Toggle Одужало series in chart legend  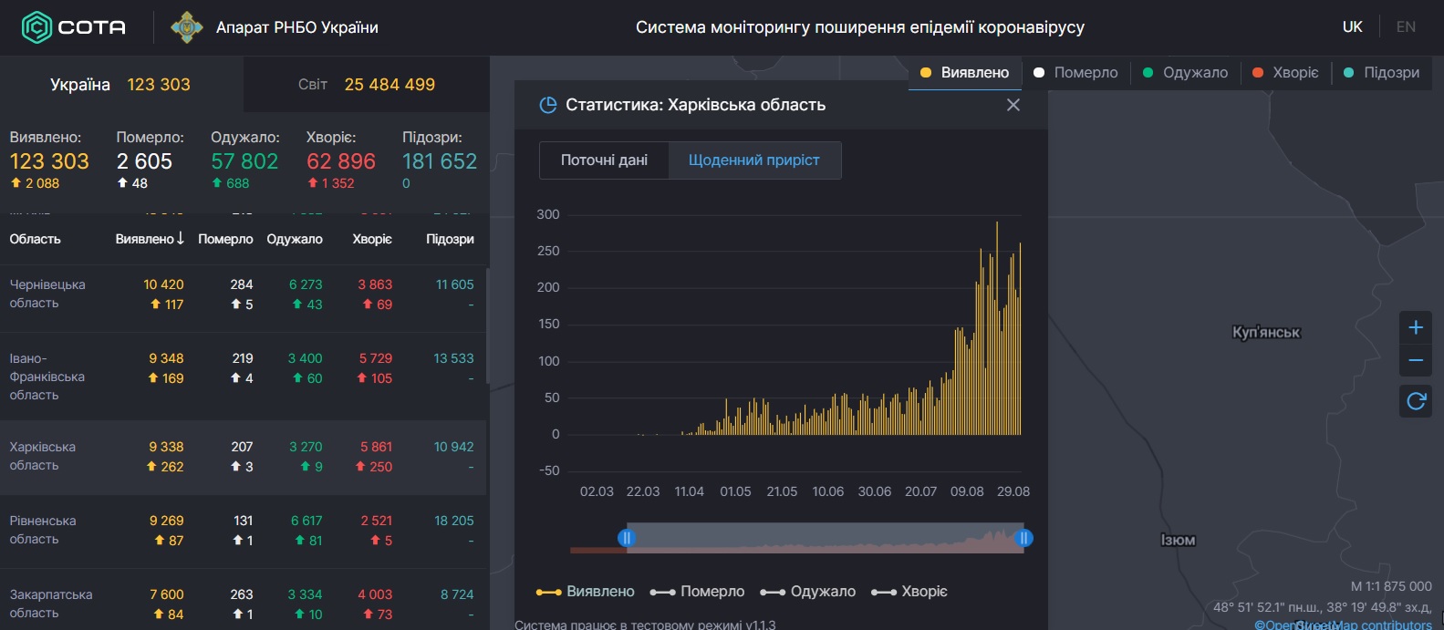[x=808, y=592]
